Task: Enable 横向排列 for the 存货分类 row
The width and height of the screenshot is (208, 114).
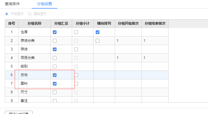Action: (98, 41)
